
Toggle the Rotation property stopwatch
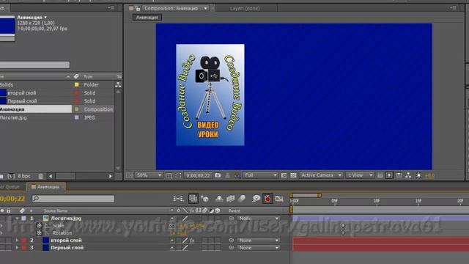pyautogui.click(x=39, y=232)
